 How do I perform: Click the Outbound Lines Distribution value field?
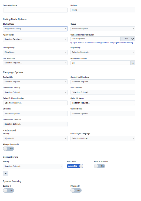(95, 39)
